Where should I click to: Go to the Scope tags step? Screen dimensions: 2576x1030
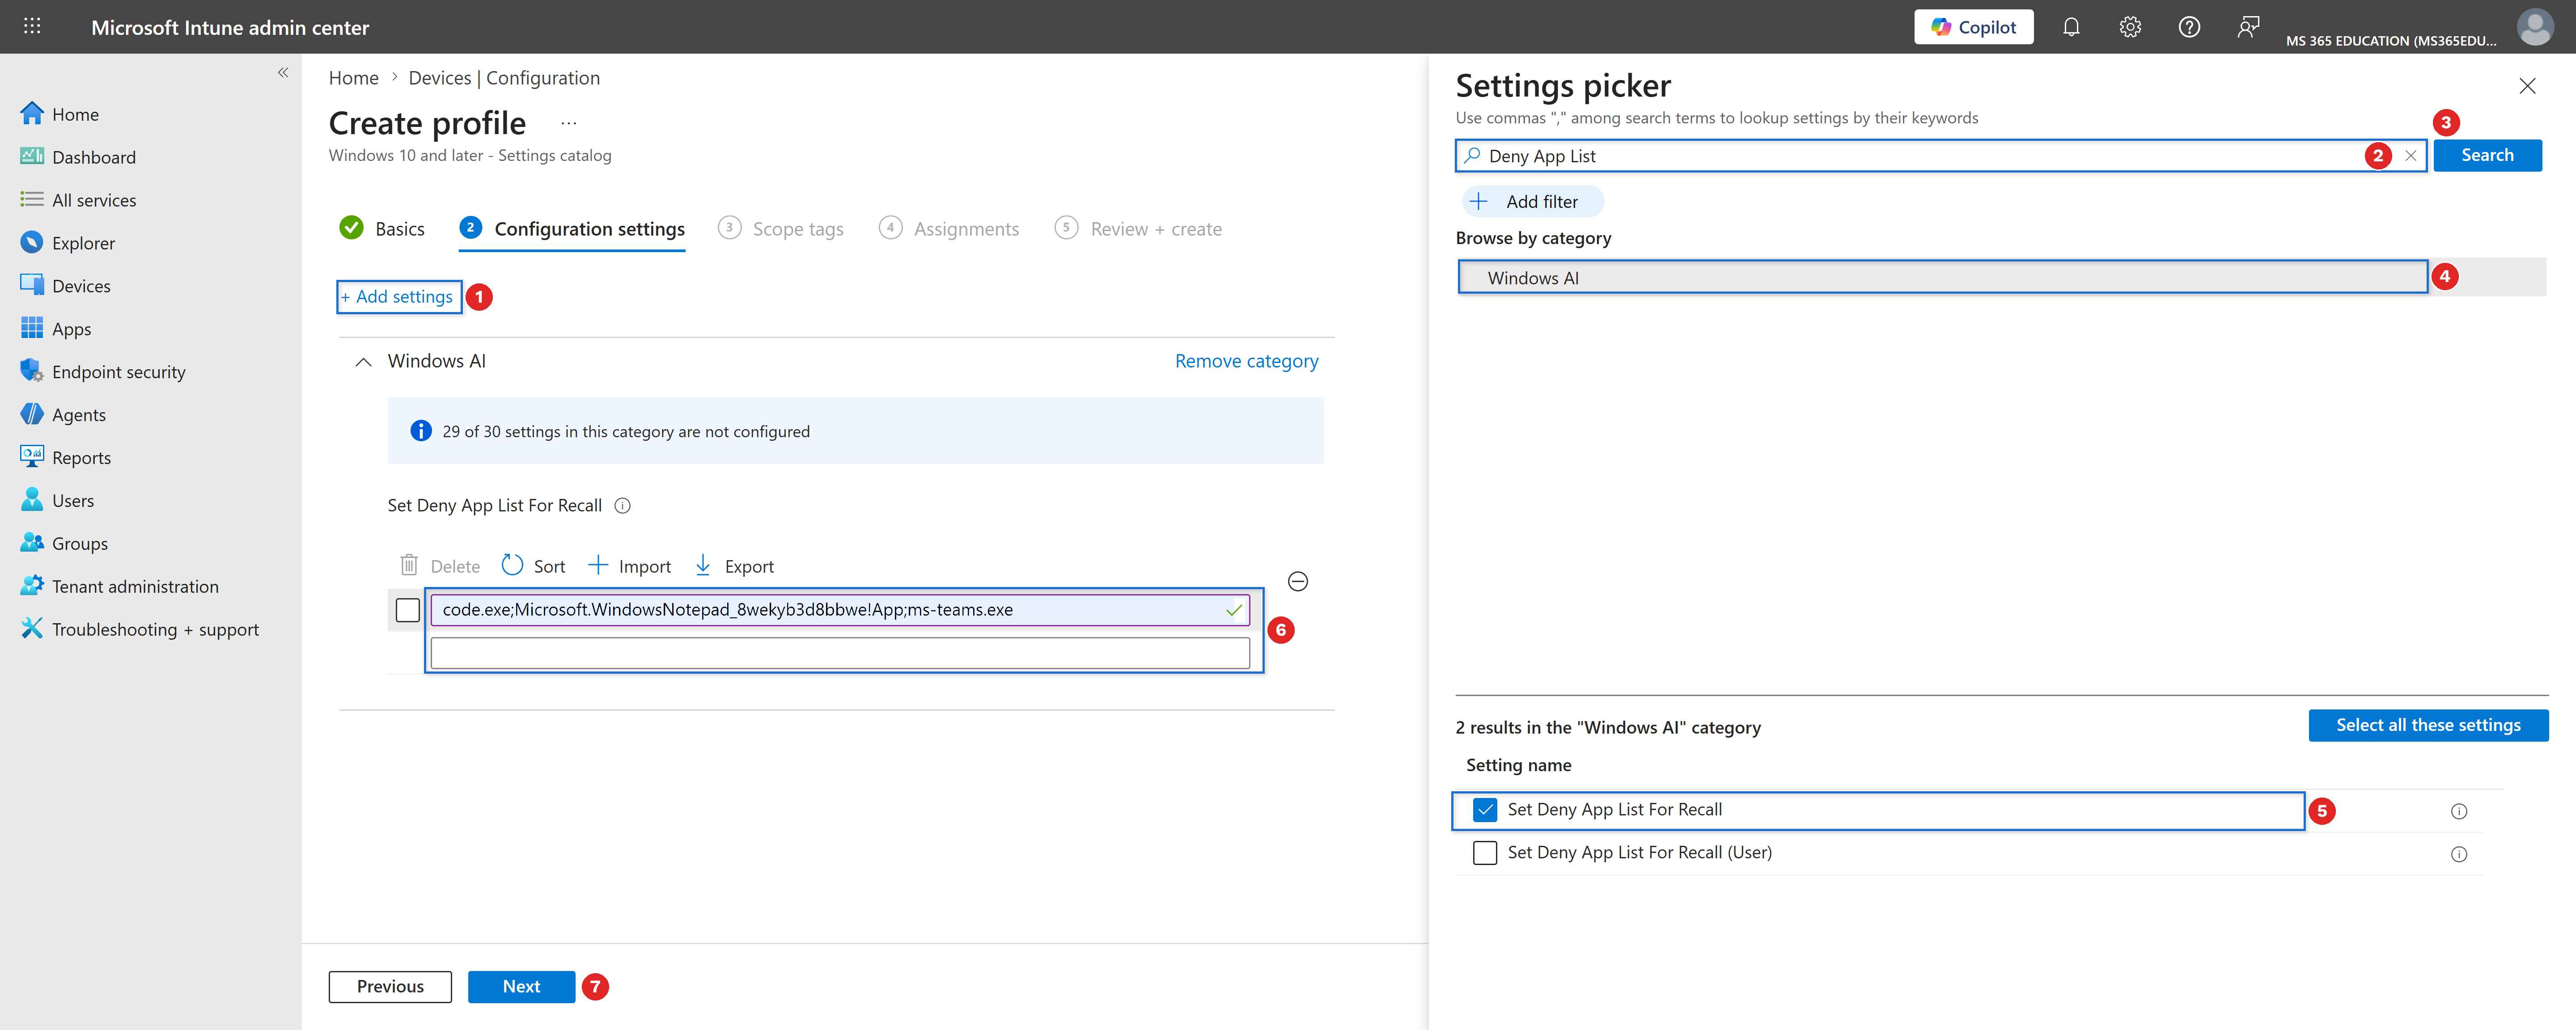781,229
